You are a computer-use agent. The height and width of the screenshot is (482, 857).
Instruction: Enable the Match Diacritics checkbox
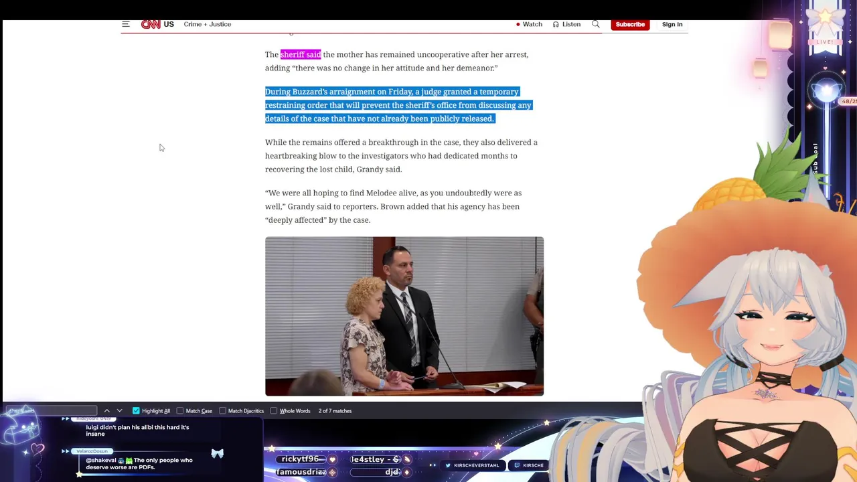(x=222, y=410)
